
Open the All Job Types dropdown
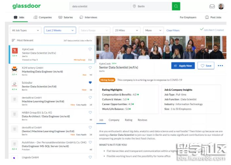coord(26,30)
